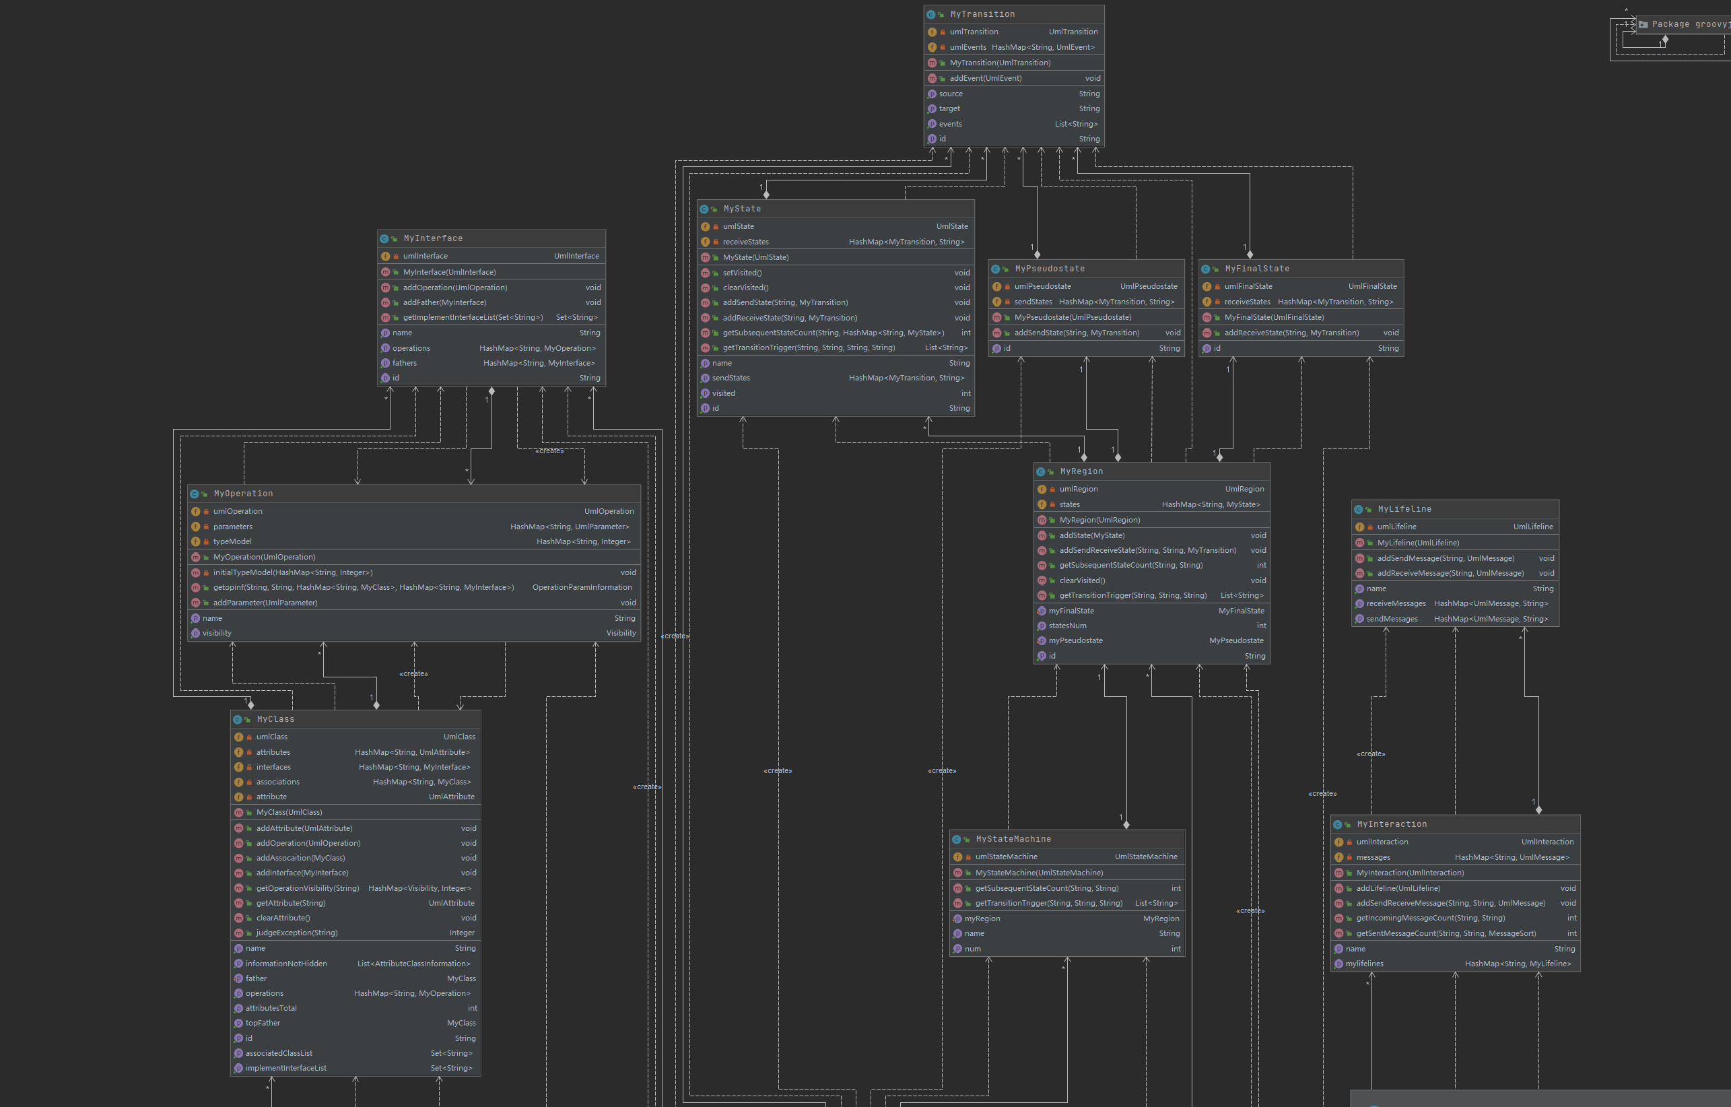Click the field icon beside umlState in MyState
Screen dimensions: 1731x1107
pos(705,226)
